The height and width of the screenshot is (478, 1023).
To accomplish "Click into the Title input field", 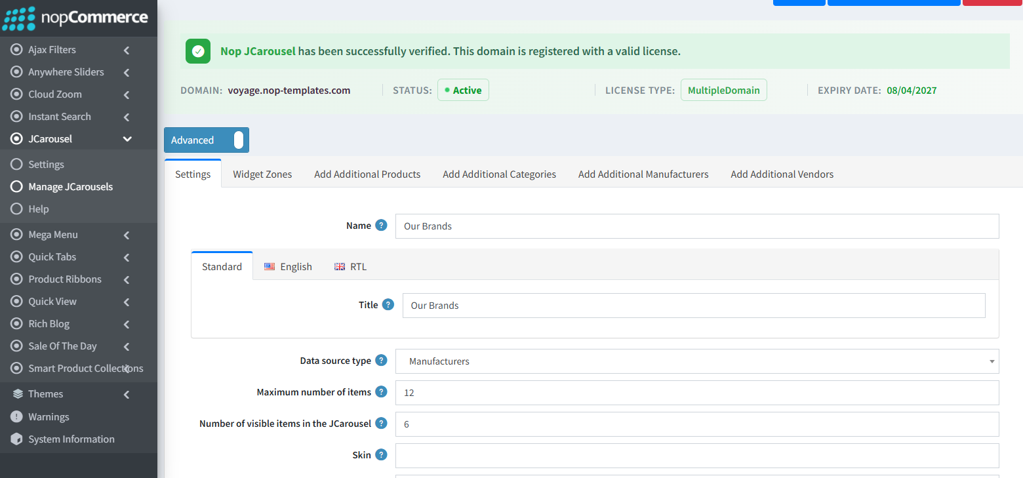I will point(694,306).
